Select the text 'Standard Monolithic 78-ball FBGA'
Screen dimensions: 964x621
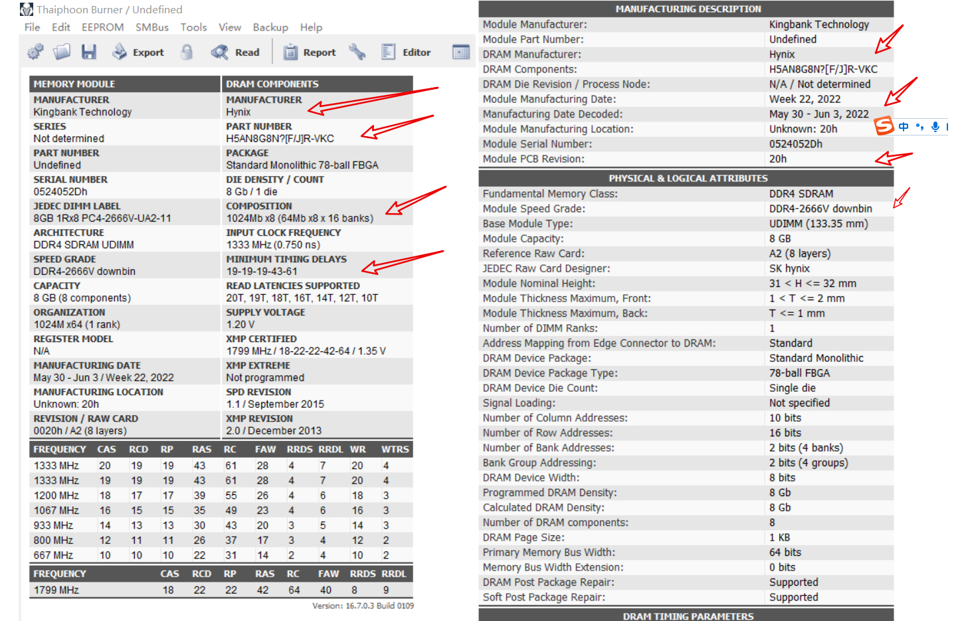pyautogui.click(x=302, y=165)
